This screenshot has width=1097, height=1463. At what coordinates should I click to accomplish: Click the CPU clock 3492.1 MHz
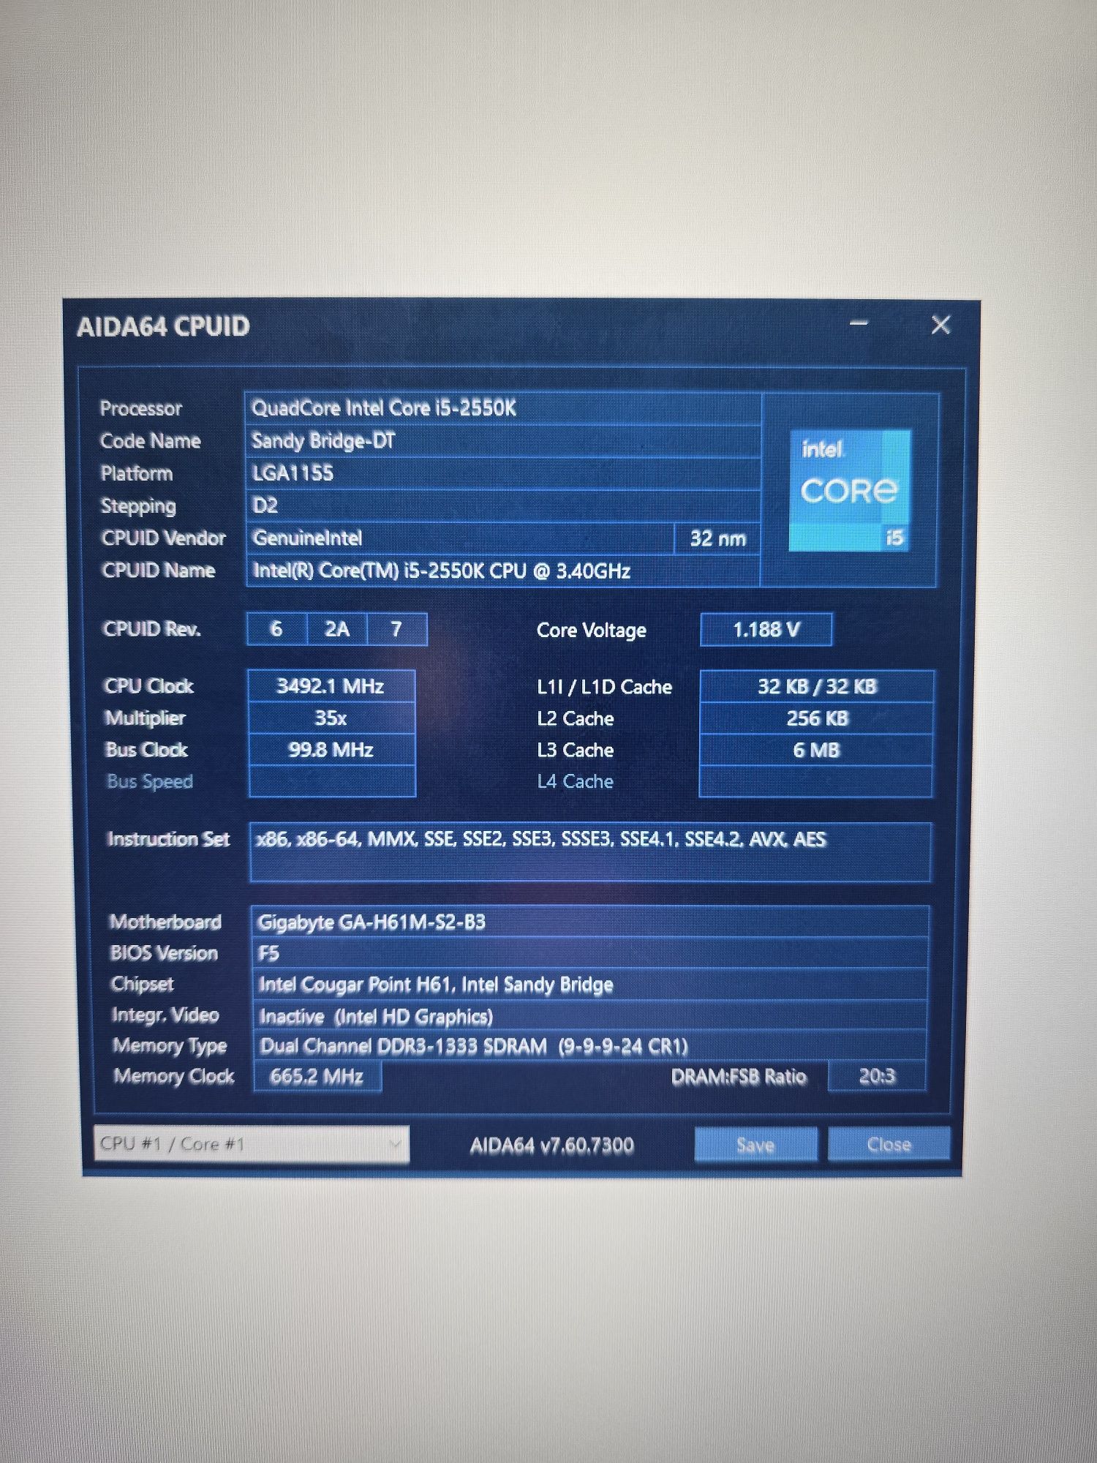coord(331,686)
